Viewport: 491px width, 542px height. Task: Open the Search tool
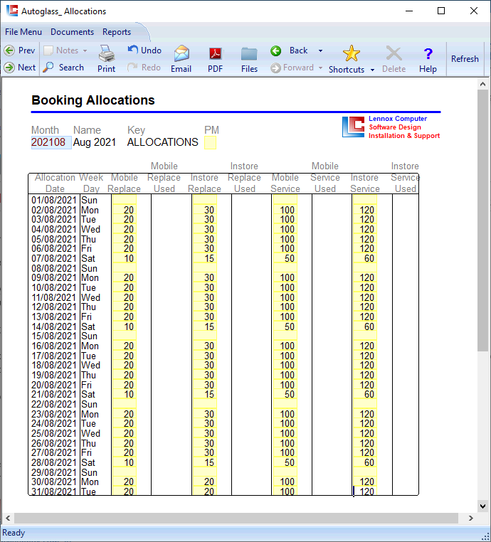point(63,68)
